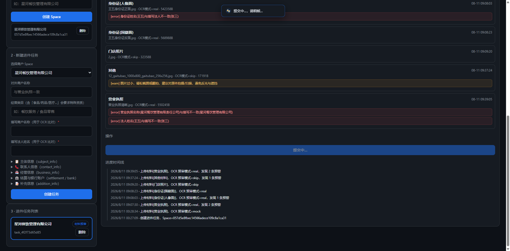
Task: Click the document icon beside 补充信息
Action: tap(17, 184)
